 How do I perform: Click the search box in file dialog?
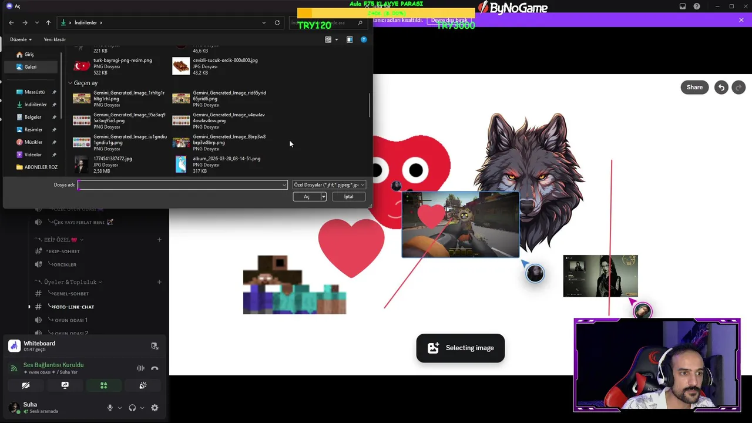click(327, 22)
